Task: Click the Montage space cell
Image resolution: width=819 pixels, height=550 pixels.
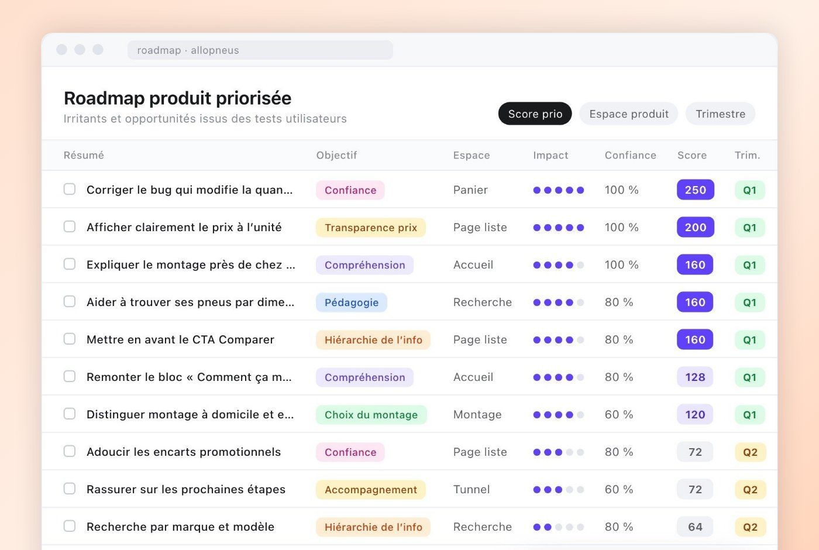Action: tap(477, 414)
